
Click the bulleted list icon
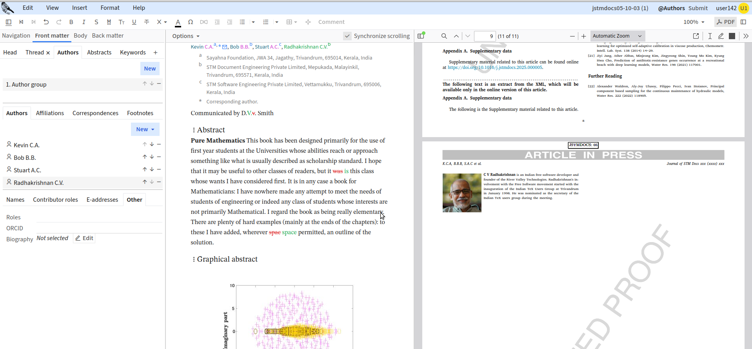tap(242, 22)
